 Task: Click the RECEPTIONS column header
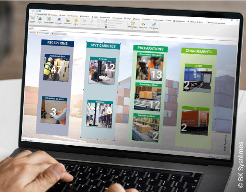pos(57,43)
